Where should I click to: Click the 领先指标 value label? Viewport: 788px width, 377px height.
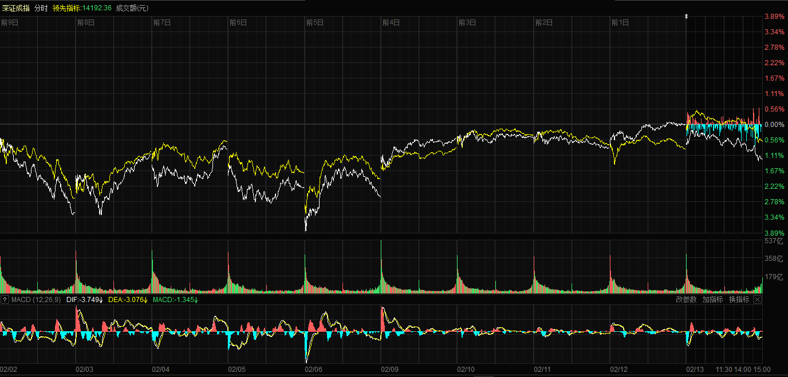pos(82,8)
